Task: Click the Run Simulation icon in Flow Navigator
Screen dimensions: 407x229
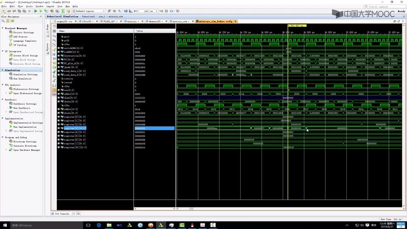Action: tap(11, 78)
